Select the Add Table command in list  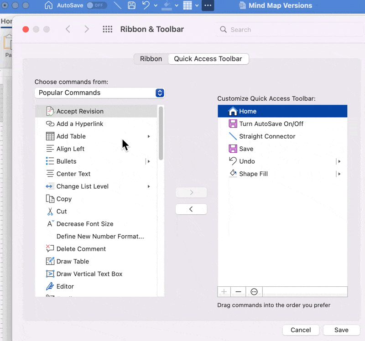96,136
